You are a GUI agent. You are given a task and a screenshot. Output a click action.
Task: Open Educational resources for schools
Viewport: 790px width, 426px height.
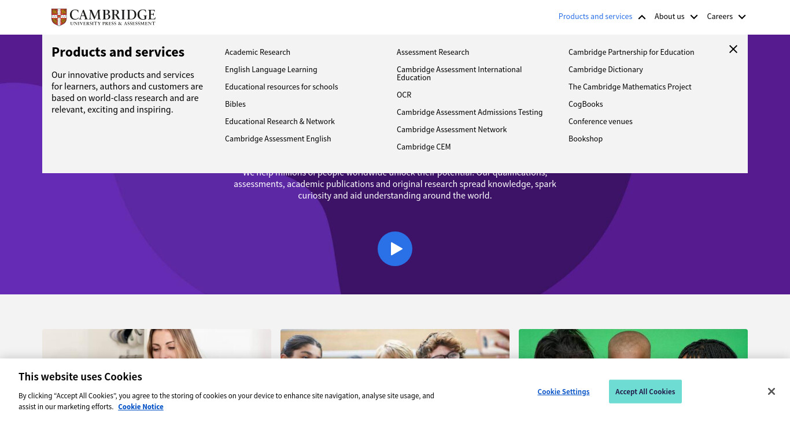click(x=281, y=87)
